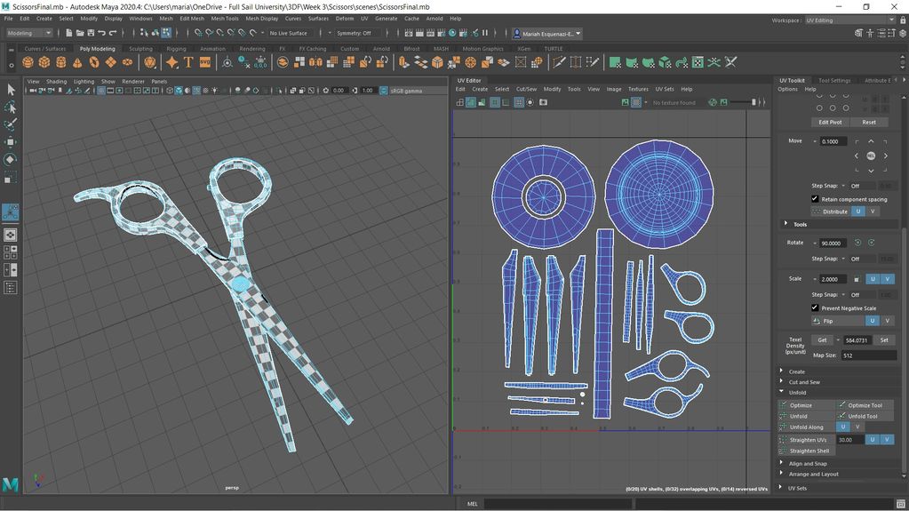Click the polygon sphere shelf icon
Screen dimensions: 909x511
[28, 62]
